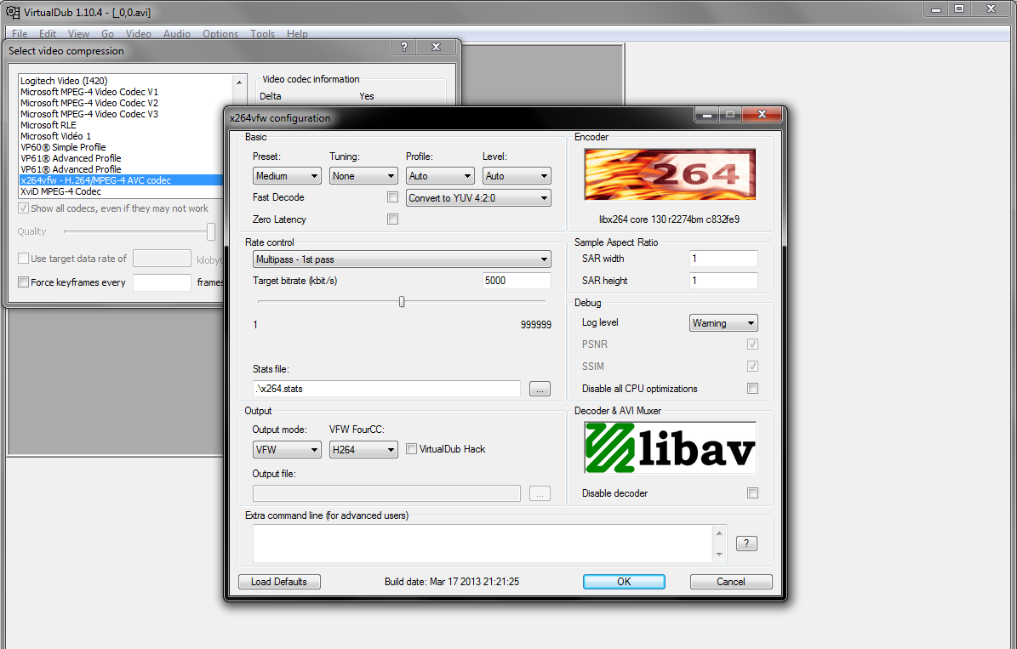Click the VirtualDub app icon in title bar
This screenshot has width=1017, height=649.
(12, 12)
